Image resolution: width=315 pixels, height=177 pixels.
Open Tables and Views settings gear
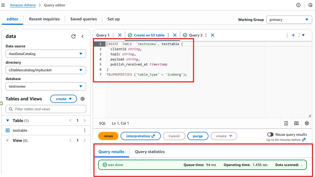tap(83, 99)
